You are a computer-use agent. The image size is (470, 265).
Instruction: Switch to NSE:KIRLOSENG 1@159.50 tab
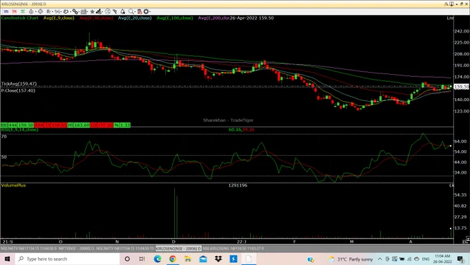pos(233,248)
